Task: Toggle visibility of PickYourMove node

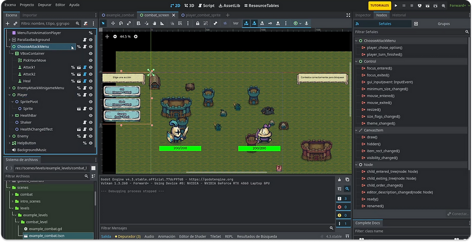Action: coord(91,60)
